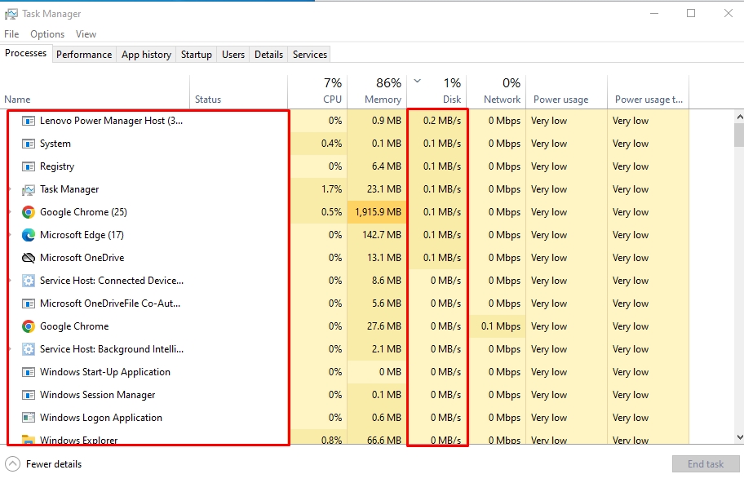Expand the Google Chrome (25) process group
The image size is (744, 483).
[10, 212]
